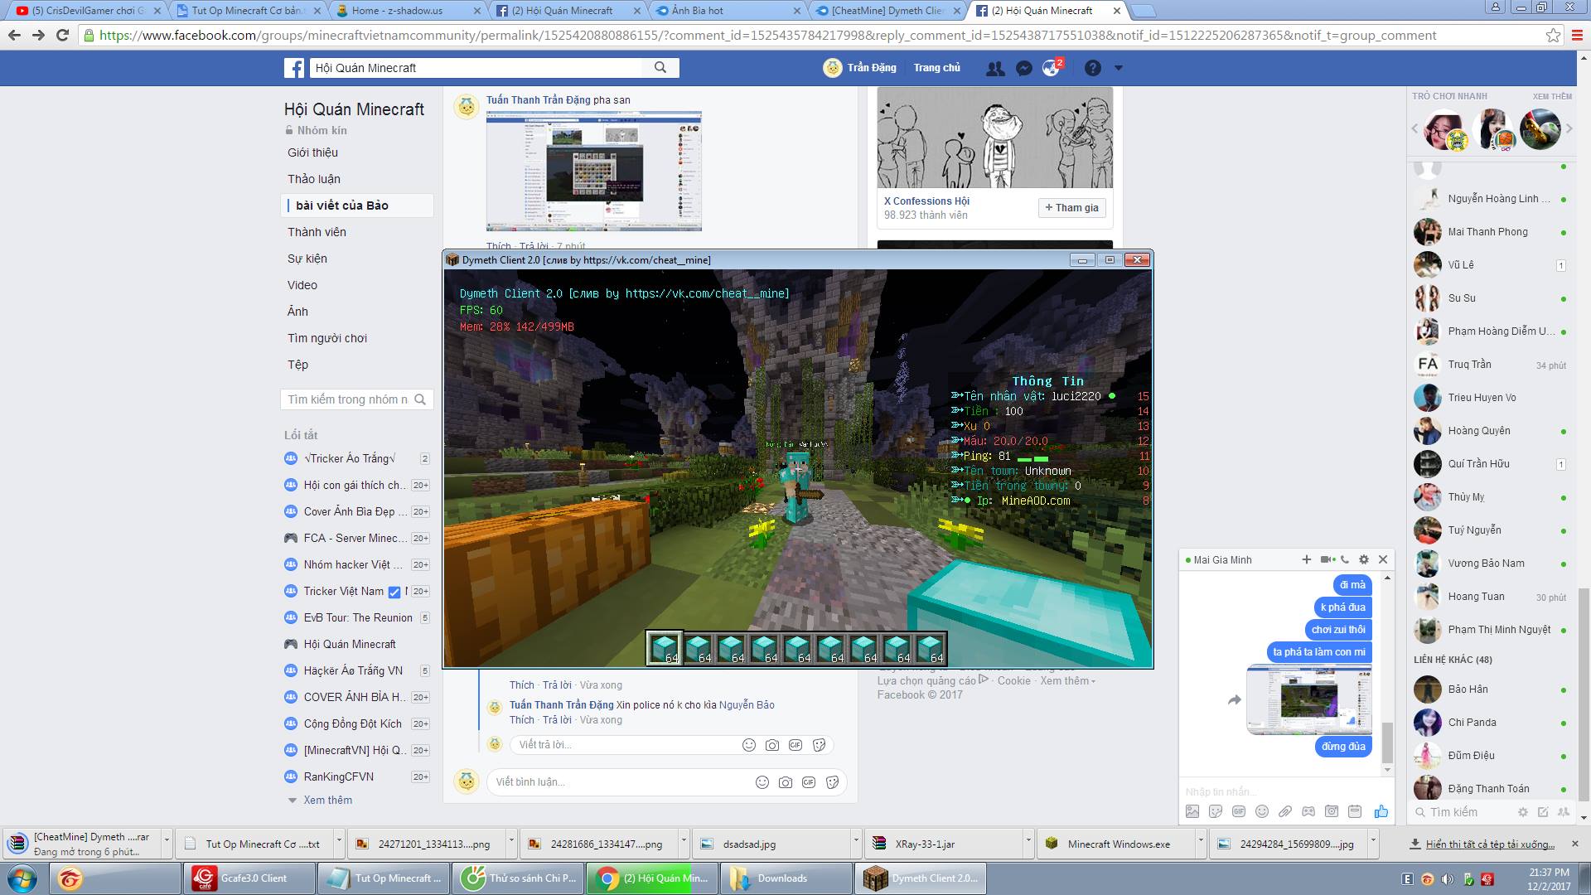Open account dropdown arrow in header

tap(1118, 68)
